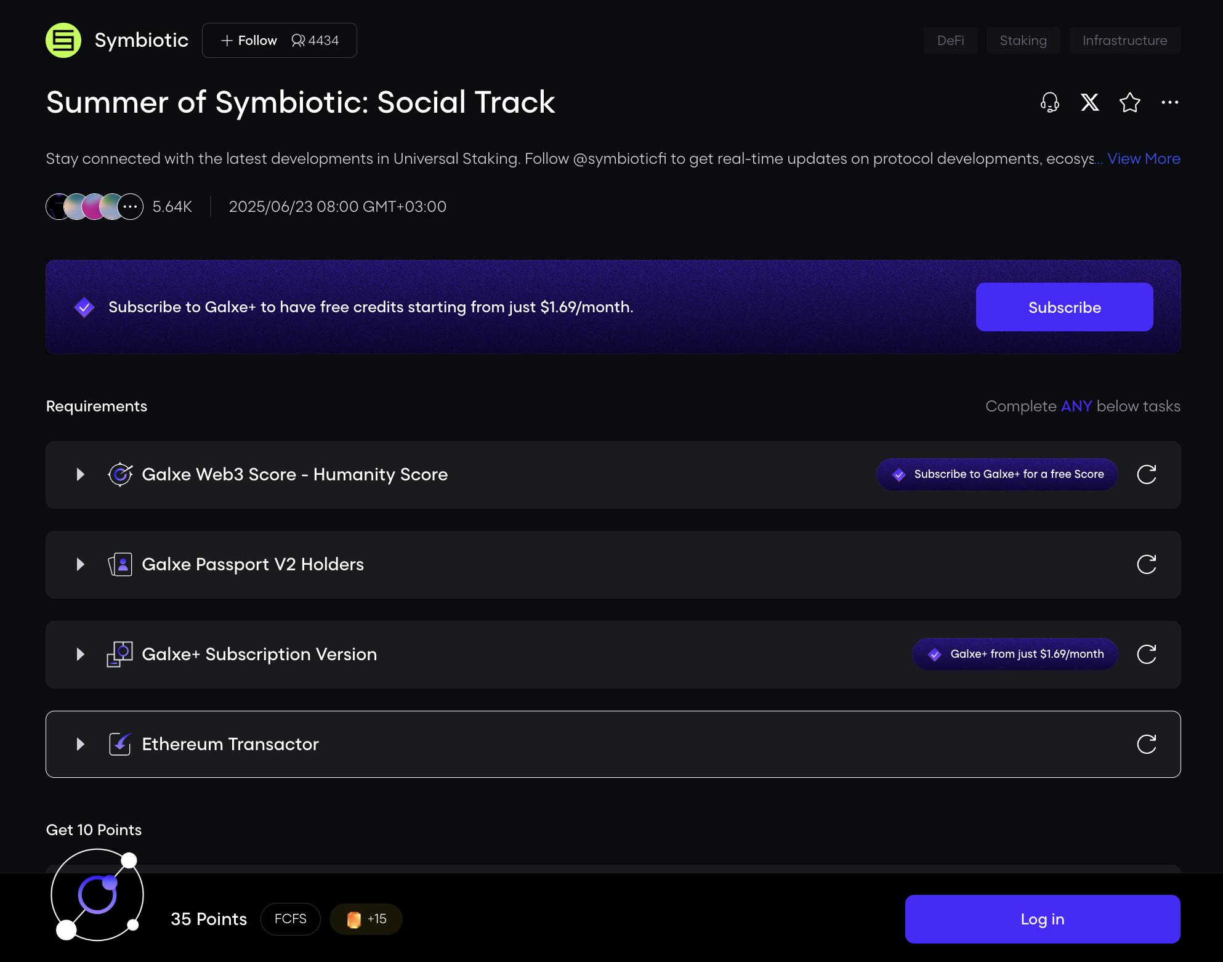The image size is (1223, 962).
Task: Expand Galxe+ Subscription Version row
Action: (x=80, y=654)
